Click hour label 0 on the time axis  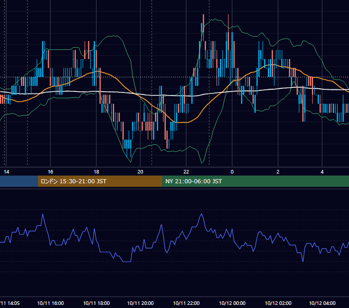click(x=232, y=172)
